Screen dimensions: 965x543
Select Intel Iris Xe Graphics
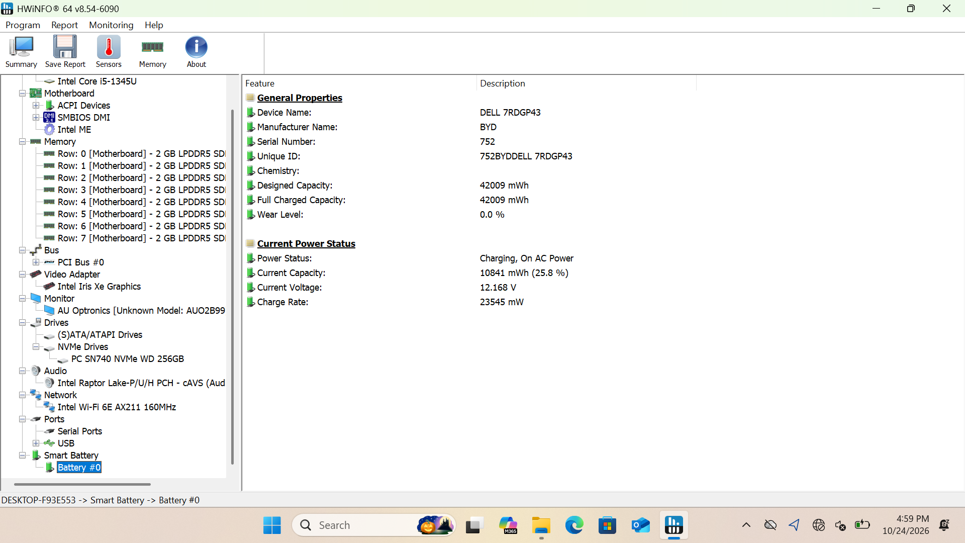[99, 287]
